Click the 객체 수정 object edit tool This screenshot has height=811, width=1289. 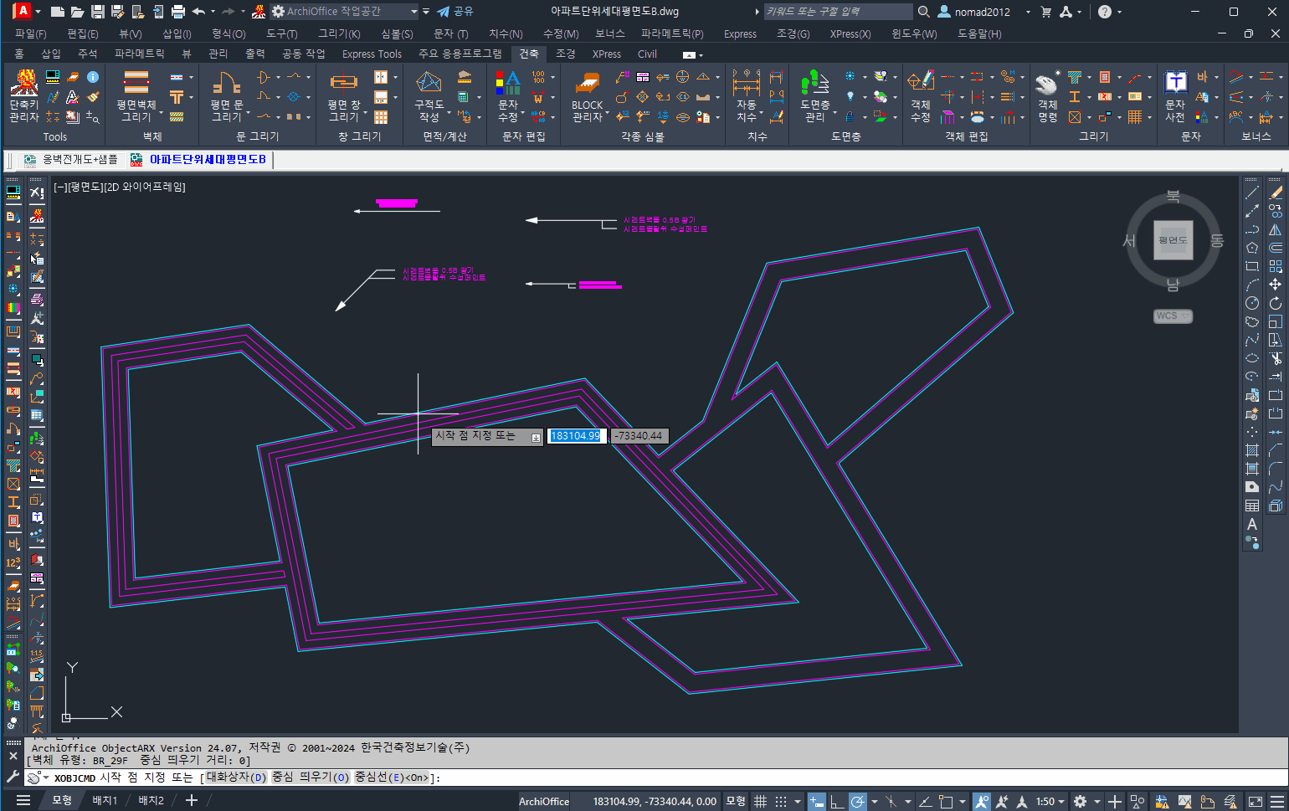tap(920, 95)
